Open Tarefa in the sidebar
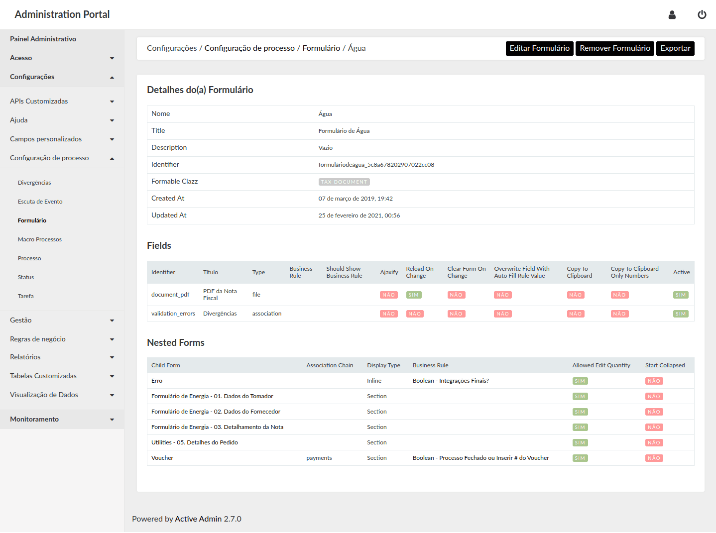Image resolution: width=716 pixels, height=533 pixels. (x=26, y=296)
